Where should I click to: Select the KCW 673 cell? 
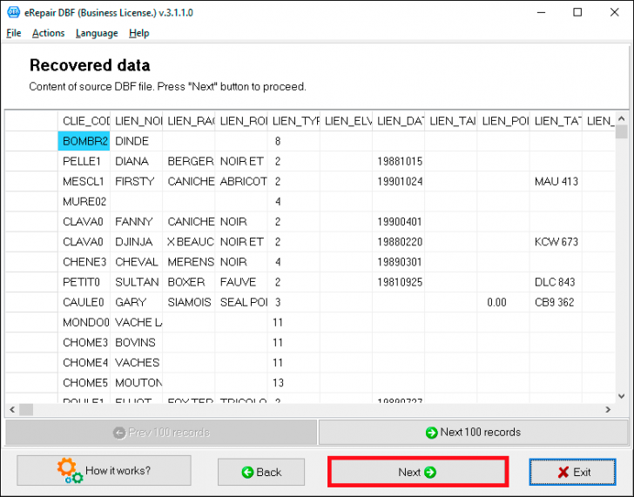(556, 242)
